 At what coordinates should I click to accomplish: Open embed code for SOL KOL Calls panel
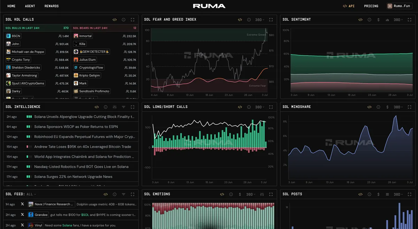pyautogui.click(x=115, y=20)
